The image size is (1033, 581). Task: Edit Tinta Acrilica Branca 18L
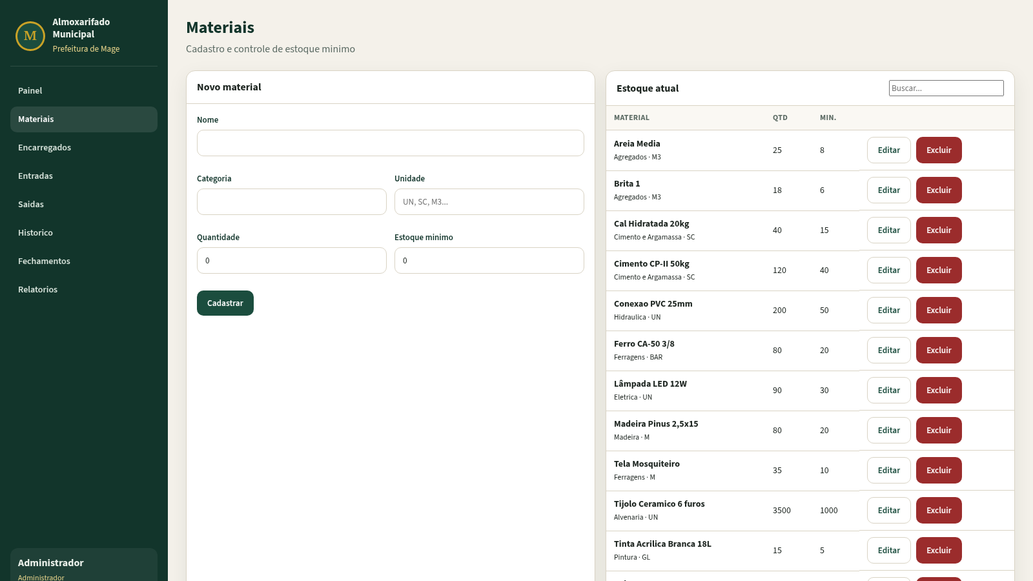click(889, 551)
